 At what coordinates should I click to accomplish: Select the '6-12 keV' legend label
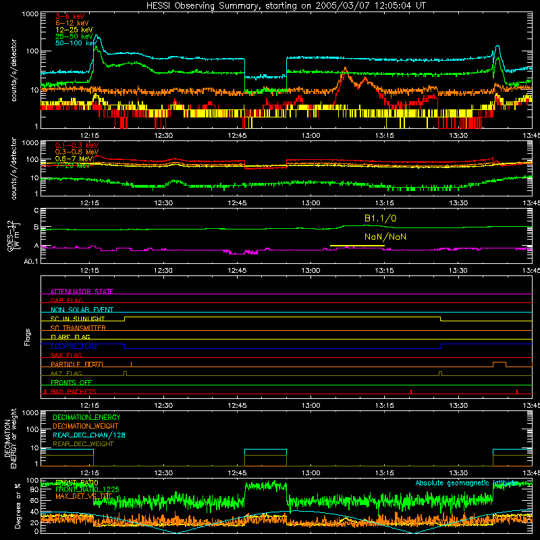tap(72, 23)
